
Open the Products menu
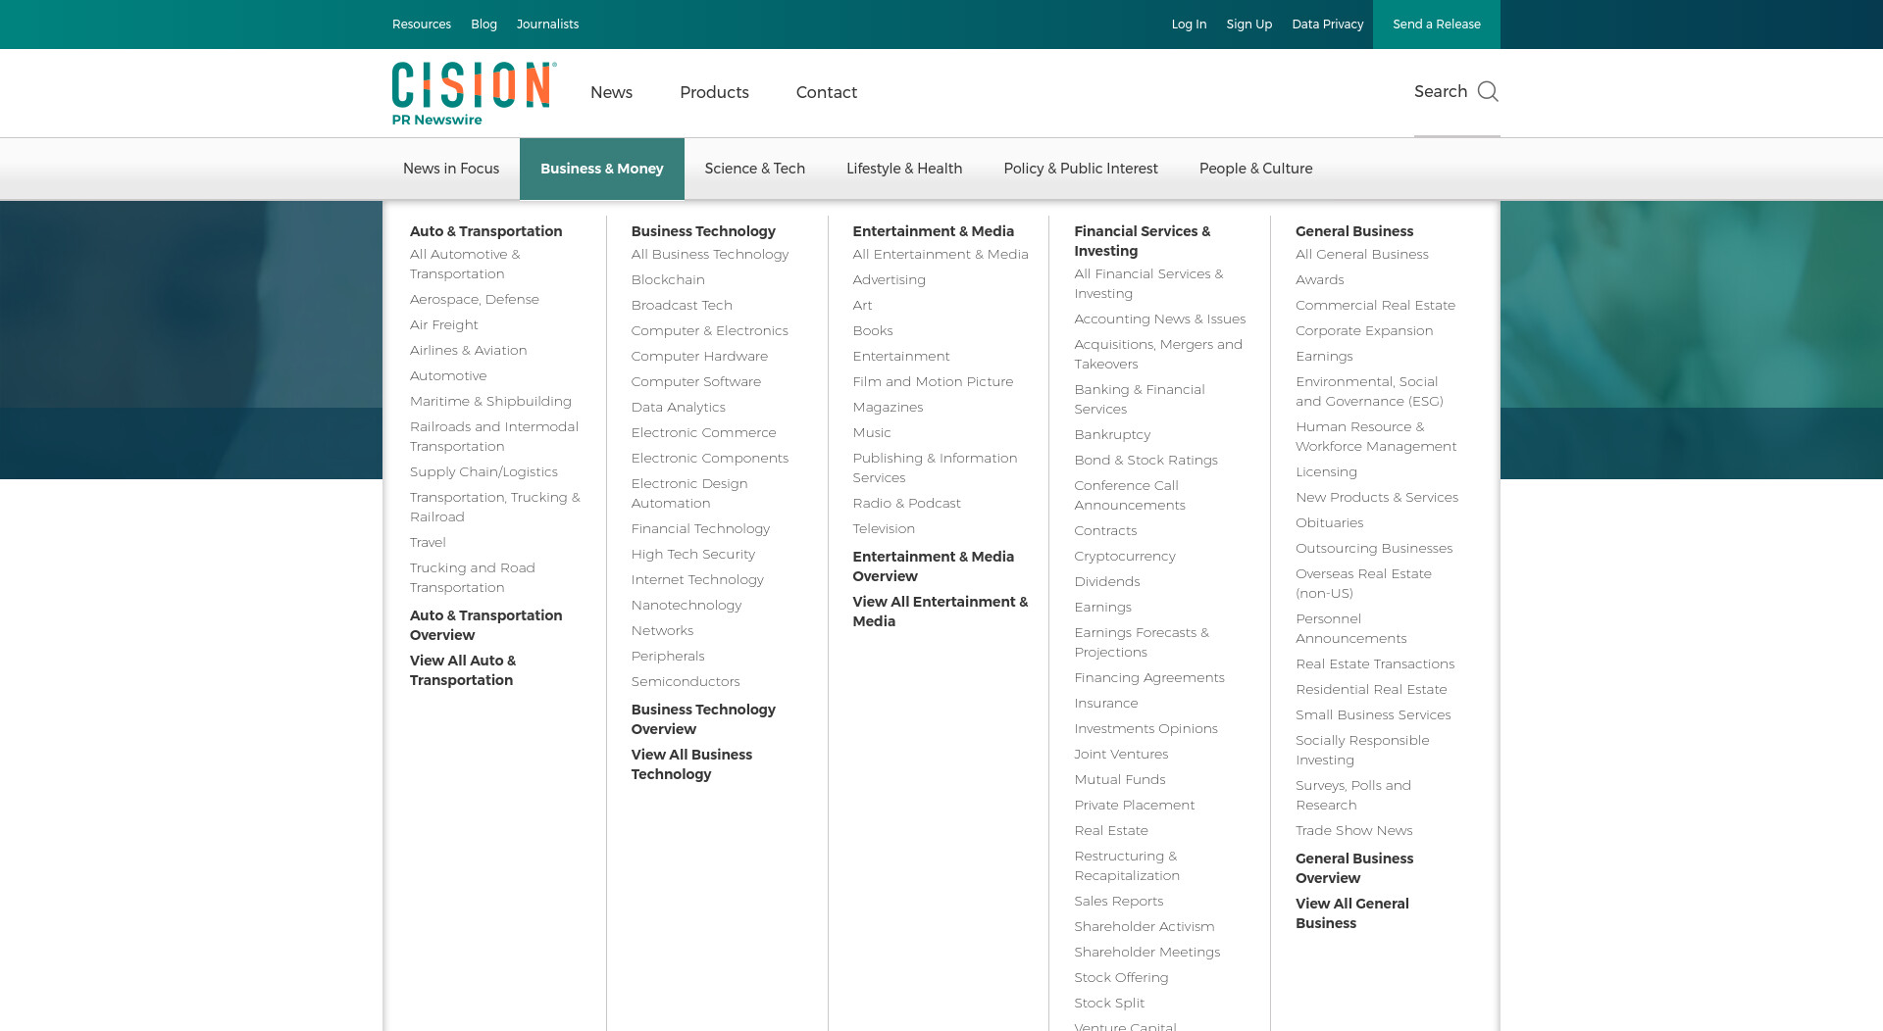tap(714, 92)
